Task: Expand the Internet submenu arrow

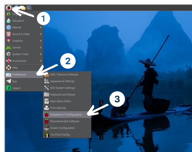Action: point(41,28)
